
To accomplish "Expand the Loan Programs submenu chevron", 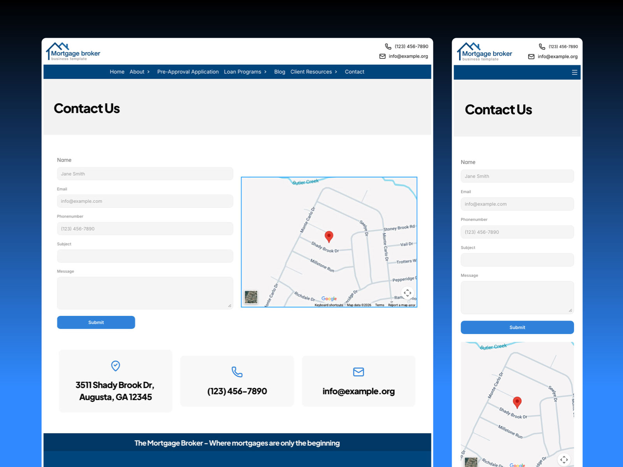I will click(266, 72).
